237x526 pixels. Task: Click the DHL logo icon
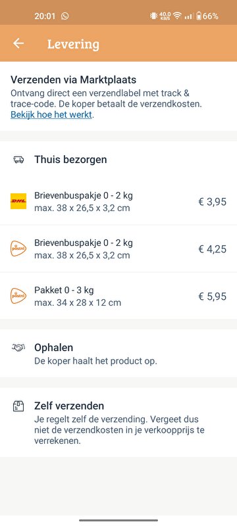(18, 201)
